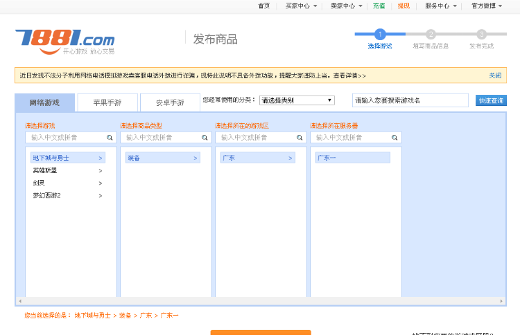The image size is (520, 335).
Task: Click search magnifier in server column
Action: pos(395,138)
